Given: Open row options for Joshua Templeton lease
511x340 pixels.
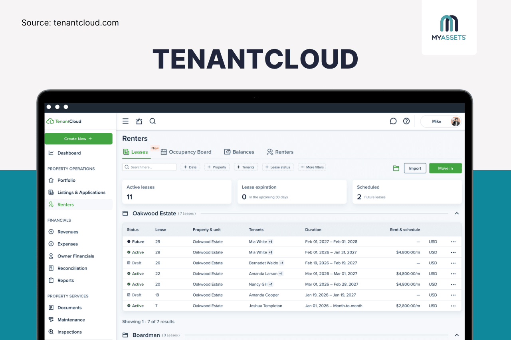Looking at the screenshot, I should coord(453,306).
